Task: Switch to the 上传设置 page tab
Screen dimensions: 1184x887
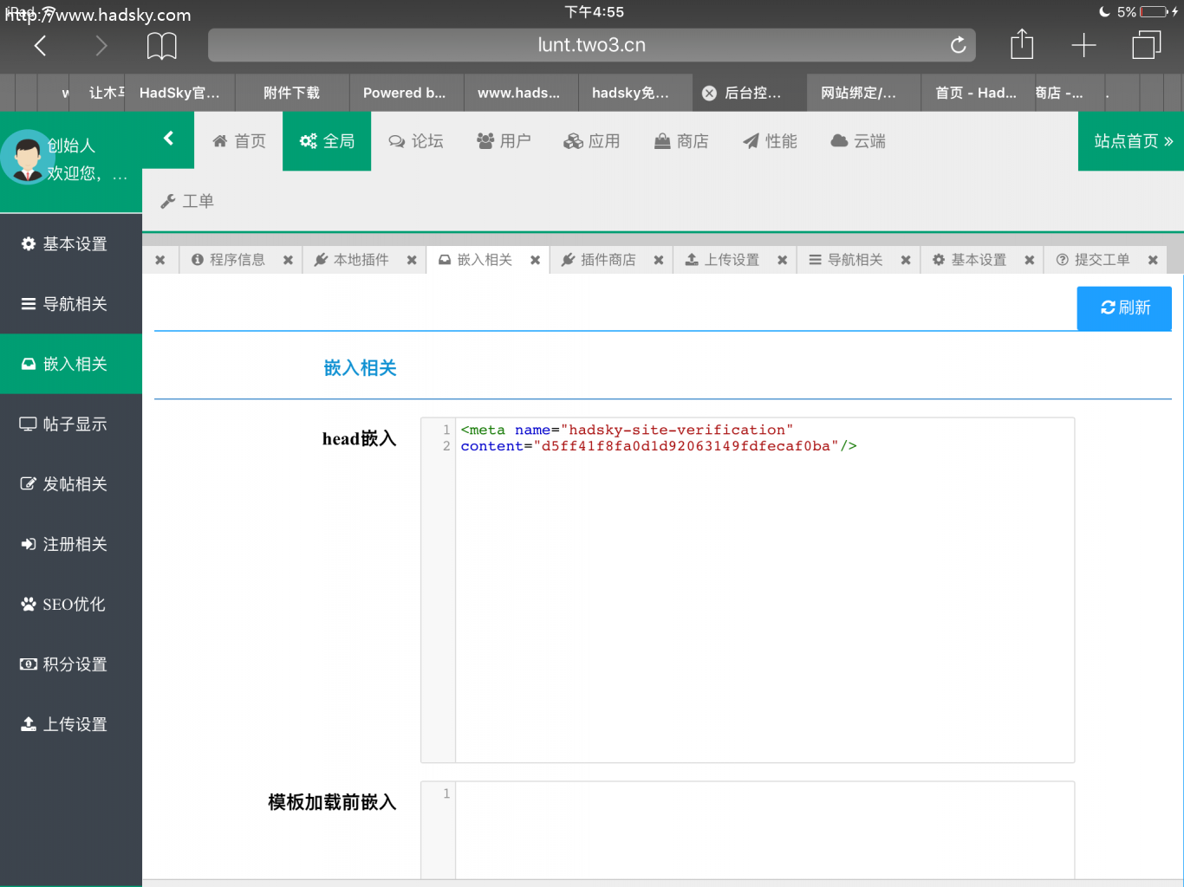Action: tap(722, 260)
